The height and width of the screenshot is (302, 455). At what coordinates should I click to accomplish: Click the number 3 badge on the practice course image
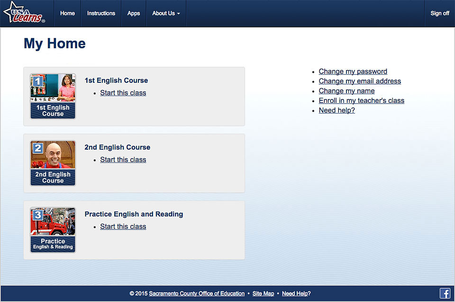[38, 215]
